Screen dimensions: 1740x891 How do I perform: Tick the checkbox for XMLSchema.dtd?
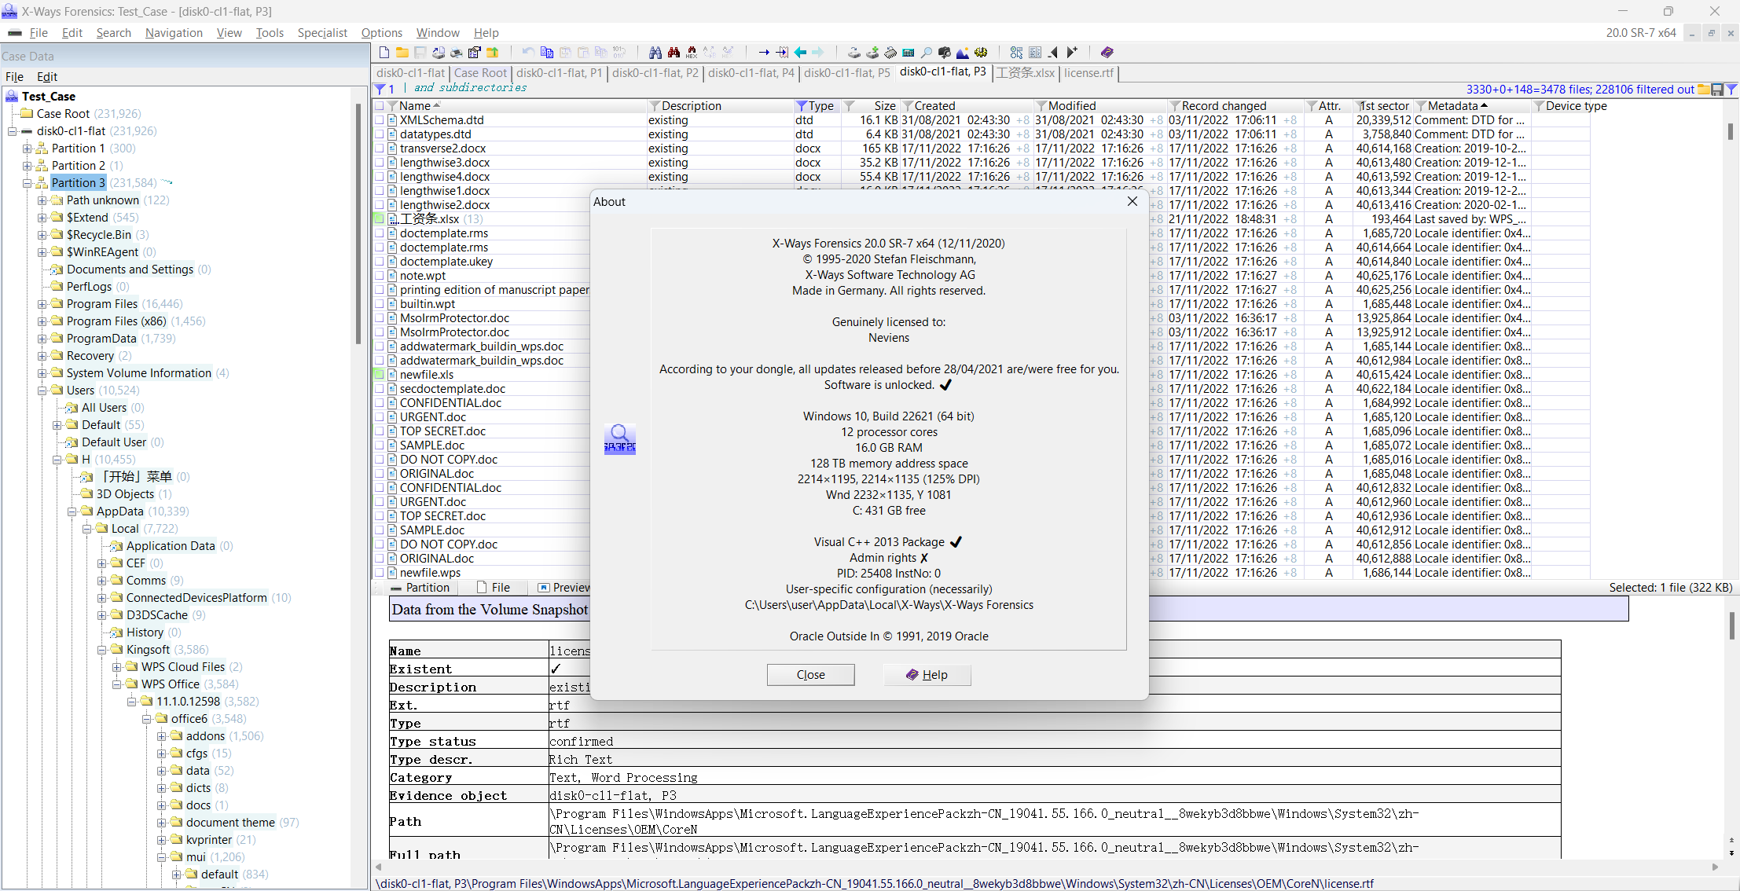pyautogui.click(x=380, y=120)
